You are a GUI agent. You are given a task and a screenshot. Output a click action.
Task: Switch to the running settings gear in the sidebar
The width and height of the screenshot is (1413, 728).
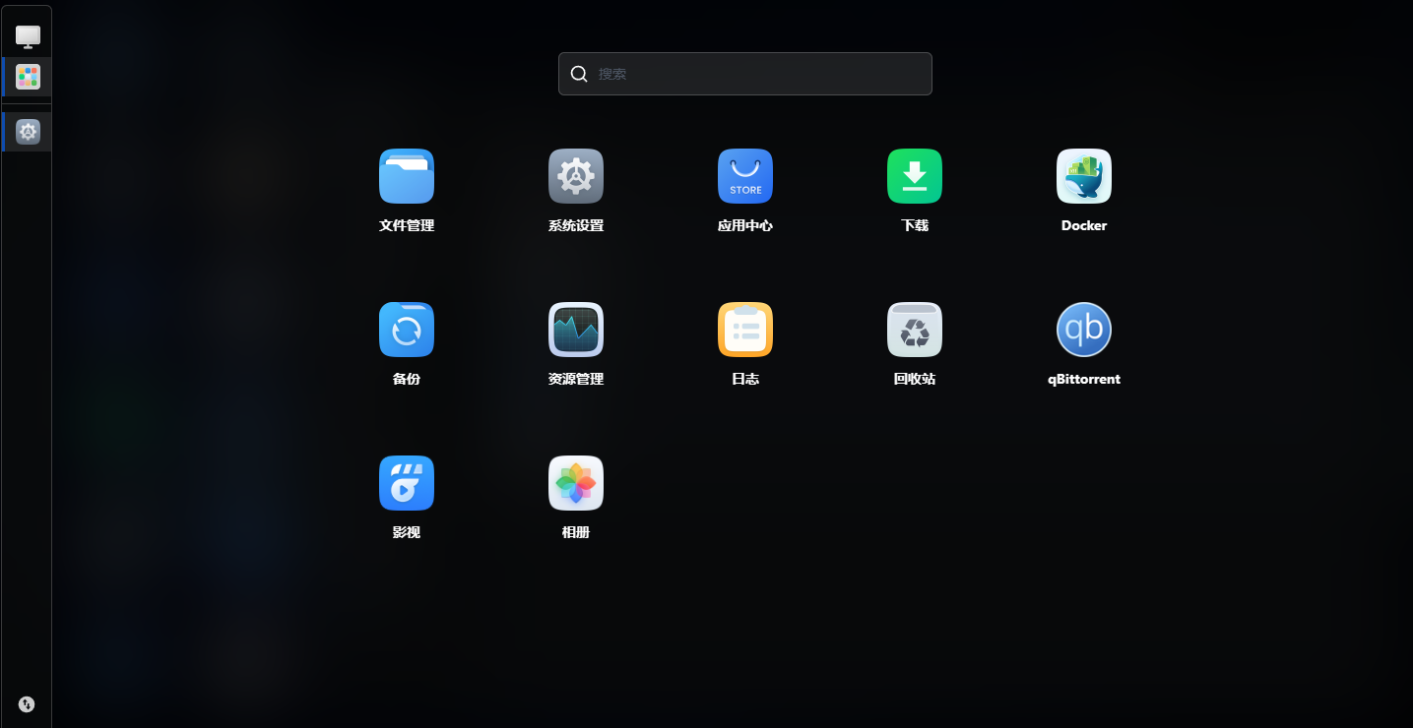pos(28,131)
